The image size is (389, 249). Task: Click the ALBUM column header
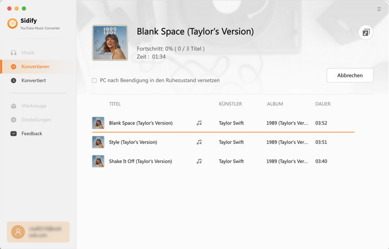(x=275, y=104)
